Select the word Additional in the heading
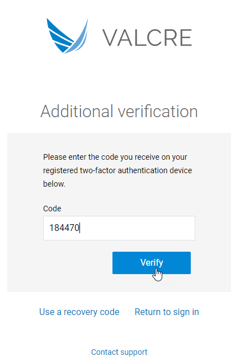Image resolution: width=240 pixels, height=361 pixels. (77, 112)
